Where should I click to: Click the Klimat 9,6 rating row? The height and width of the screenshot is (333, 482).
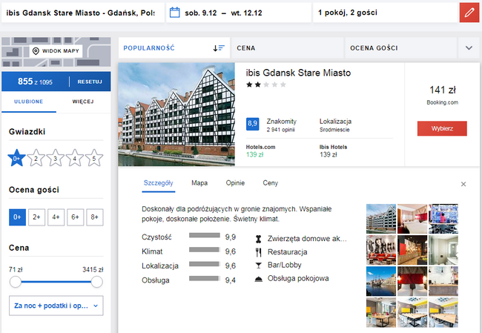[189, 251]
